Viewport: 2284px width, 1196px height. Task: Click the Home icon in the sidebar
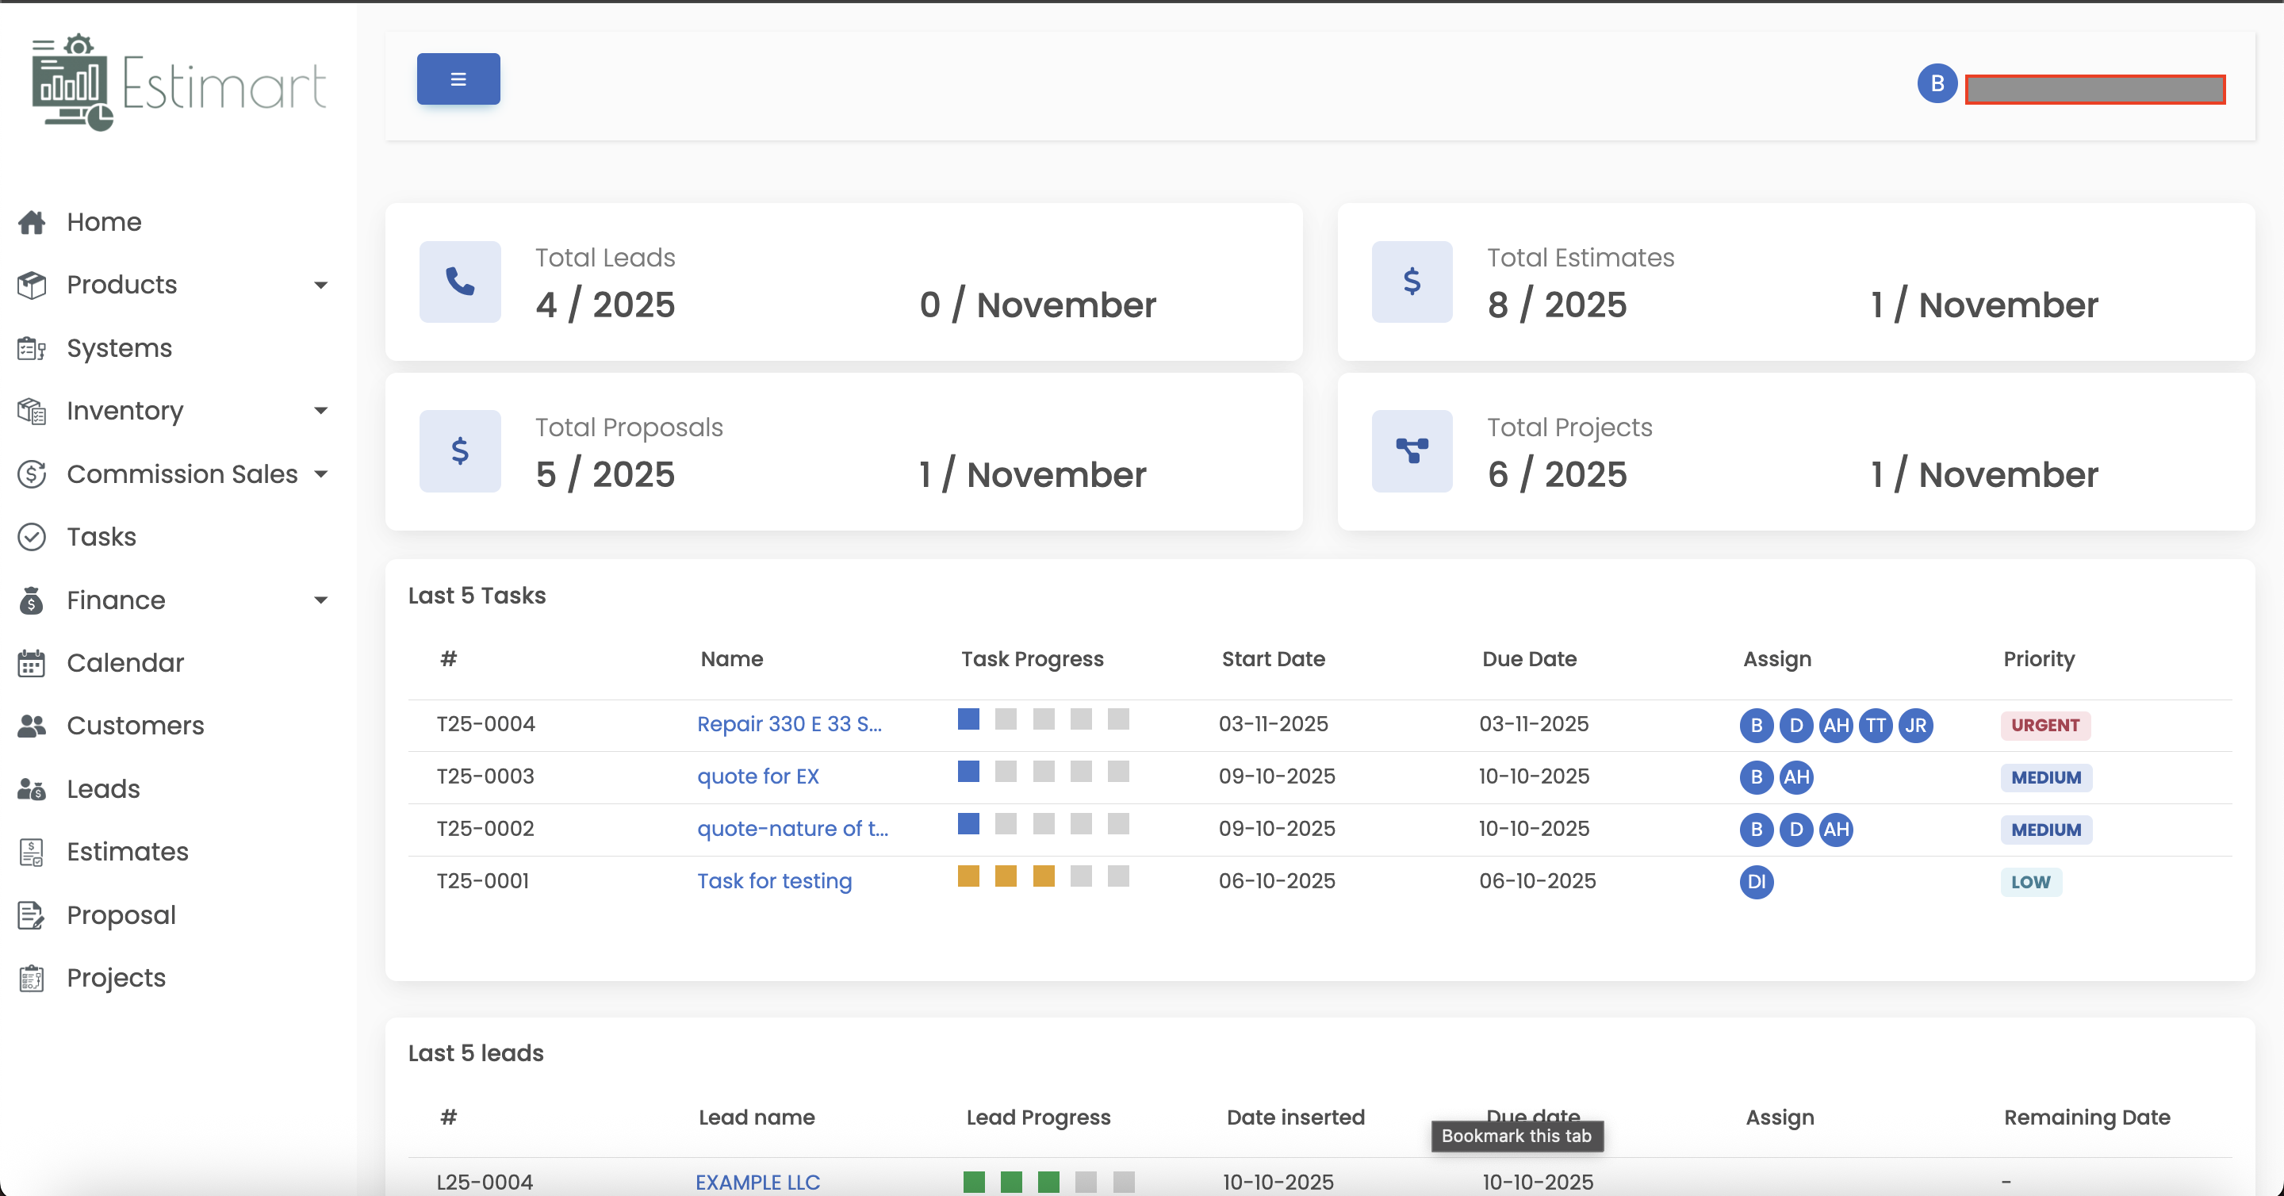pos(32,220)
